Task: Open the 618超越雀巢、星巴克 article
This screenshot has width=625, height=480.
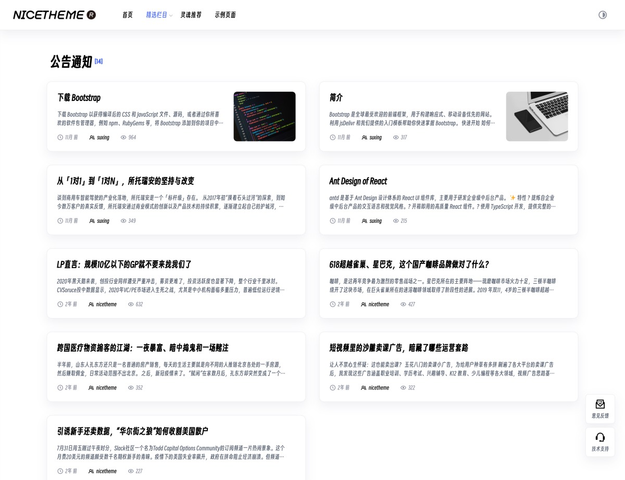Action: pyautogui.click(x=409, y=264)
